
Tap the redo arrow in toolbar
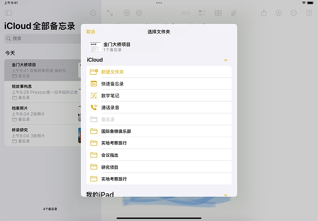point(139,13)
